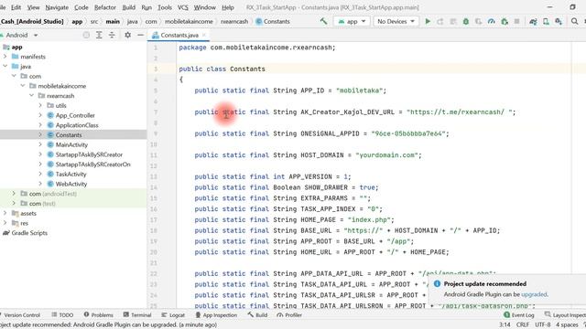
Task: Select WebActivity in project tree
Action: click(x=71, y=184)
